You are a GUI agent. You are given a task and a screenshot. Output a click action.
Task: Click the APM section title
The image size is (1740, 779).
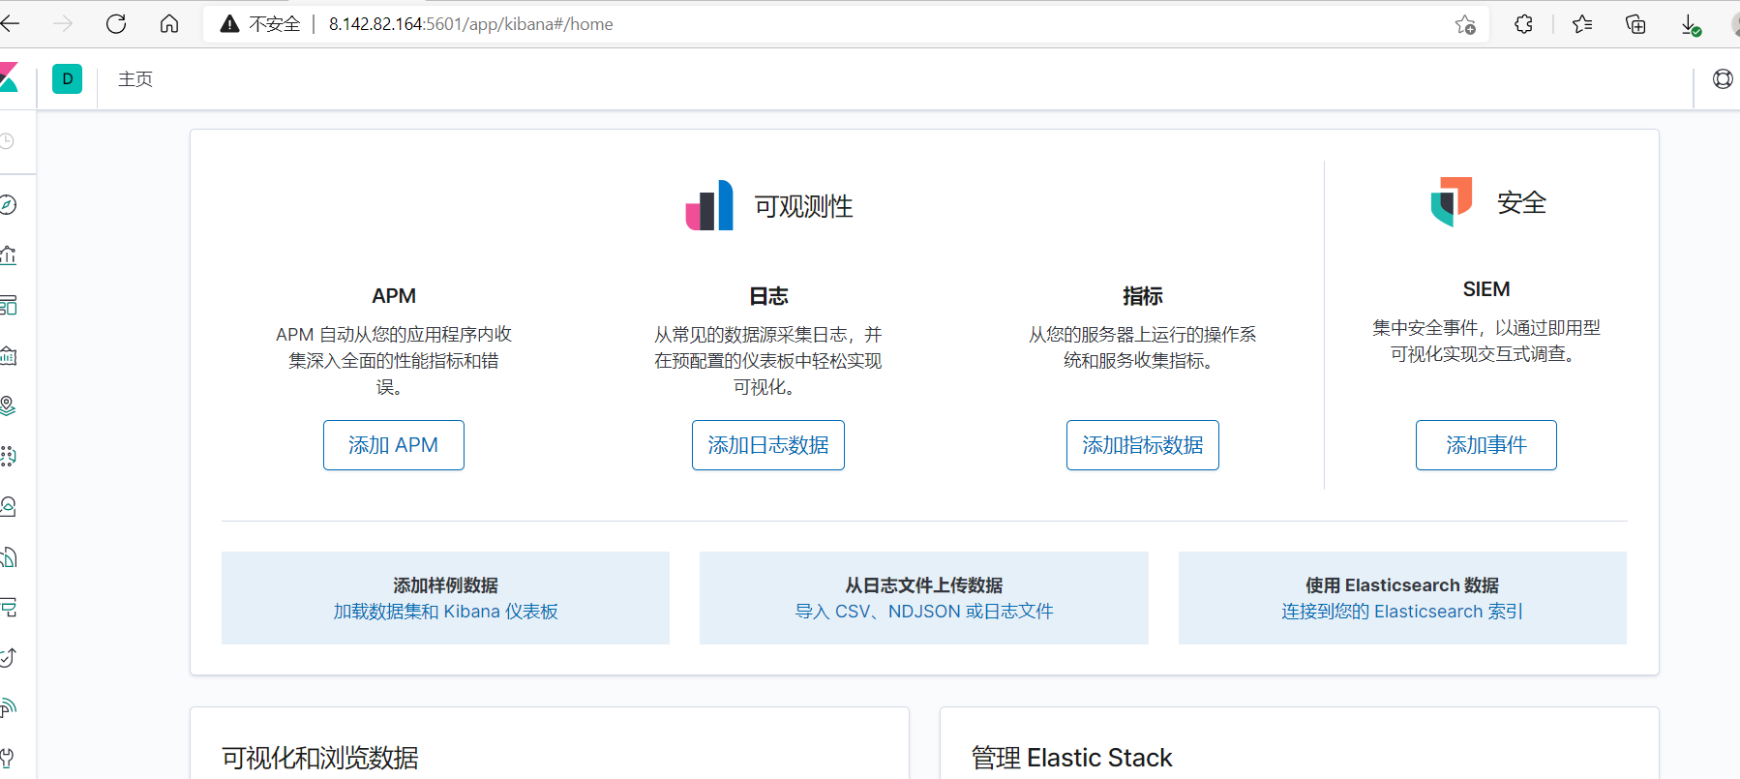[x=394, y=296]
